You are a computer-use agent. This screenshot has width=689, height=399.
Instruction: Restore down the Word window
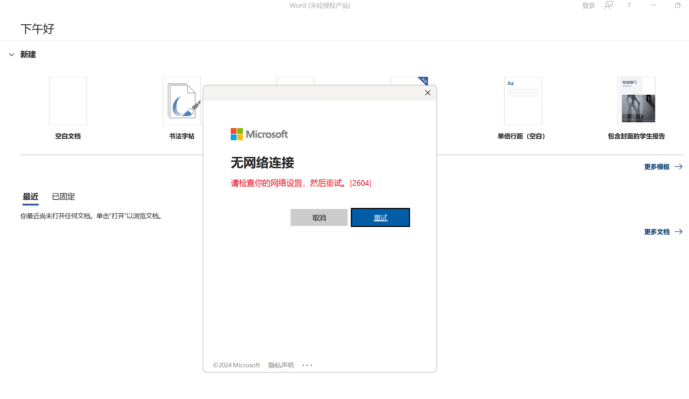[677, 5]
